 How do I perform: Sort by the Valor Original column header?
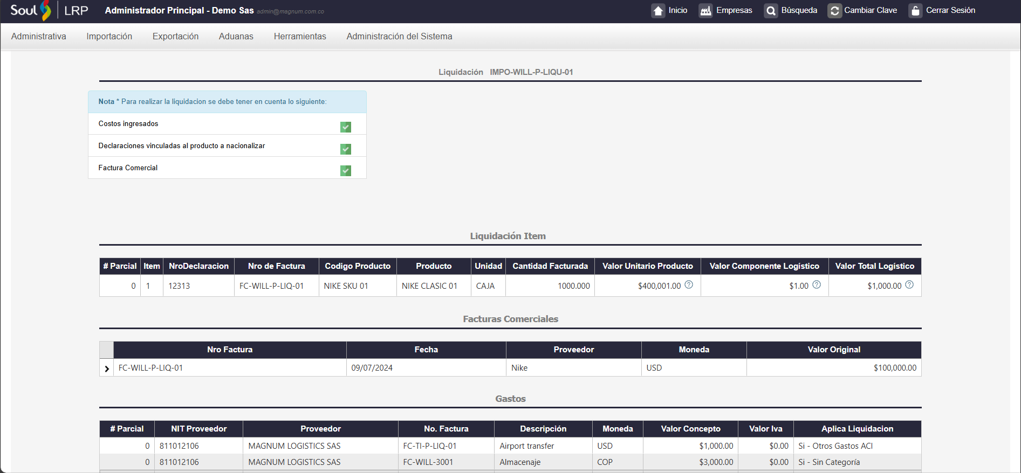tap(833, 350)
